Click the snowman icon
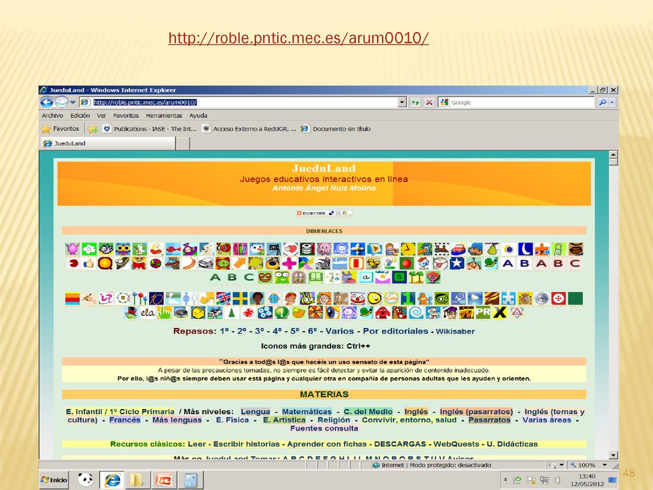 256,249
